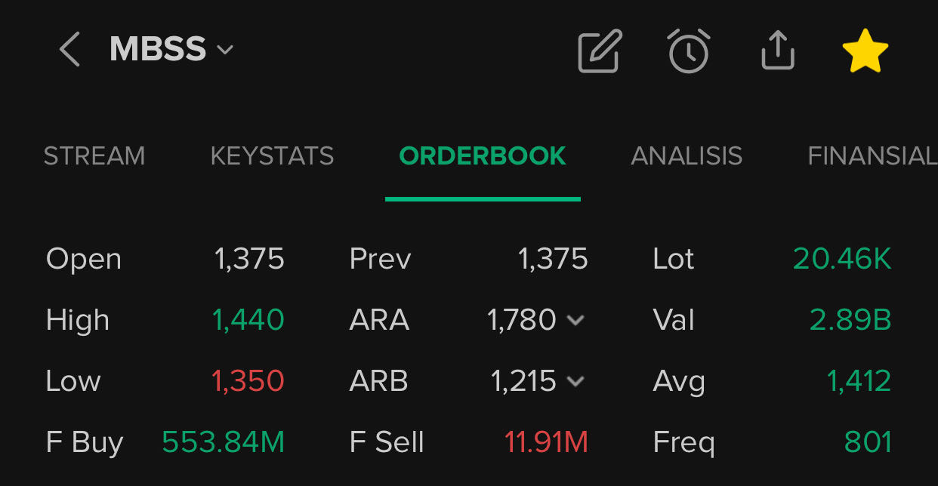Tap the Freq value 801

click(868, 442)
